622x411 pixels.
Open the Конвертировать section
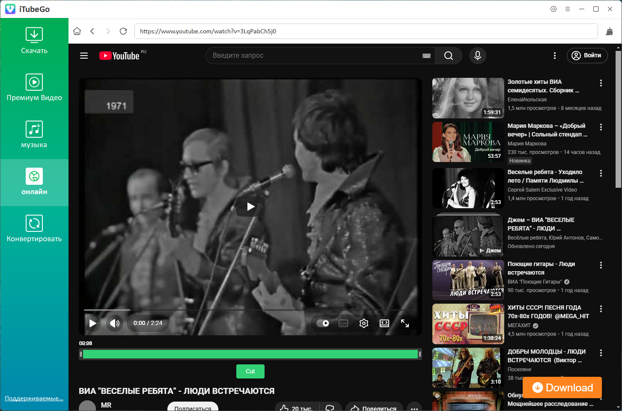(x=34, y=230)
